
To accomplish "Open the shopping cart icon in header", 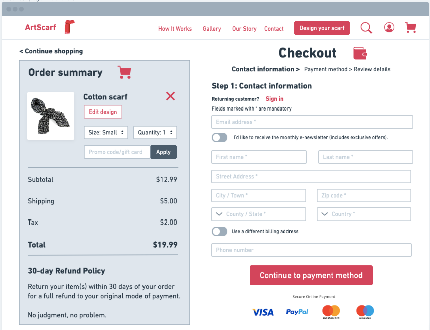I will (x=411, y=27).
